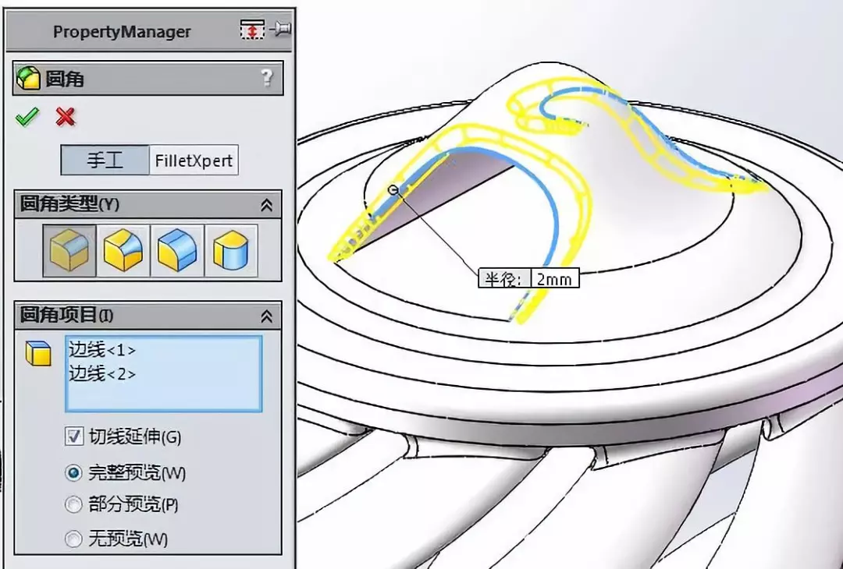
Task: Pick the face fillet type icon
Action: pyautogui.click(x=177, y=251)
